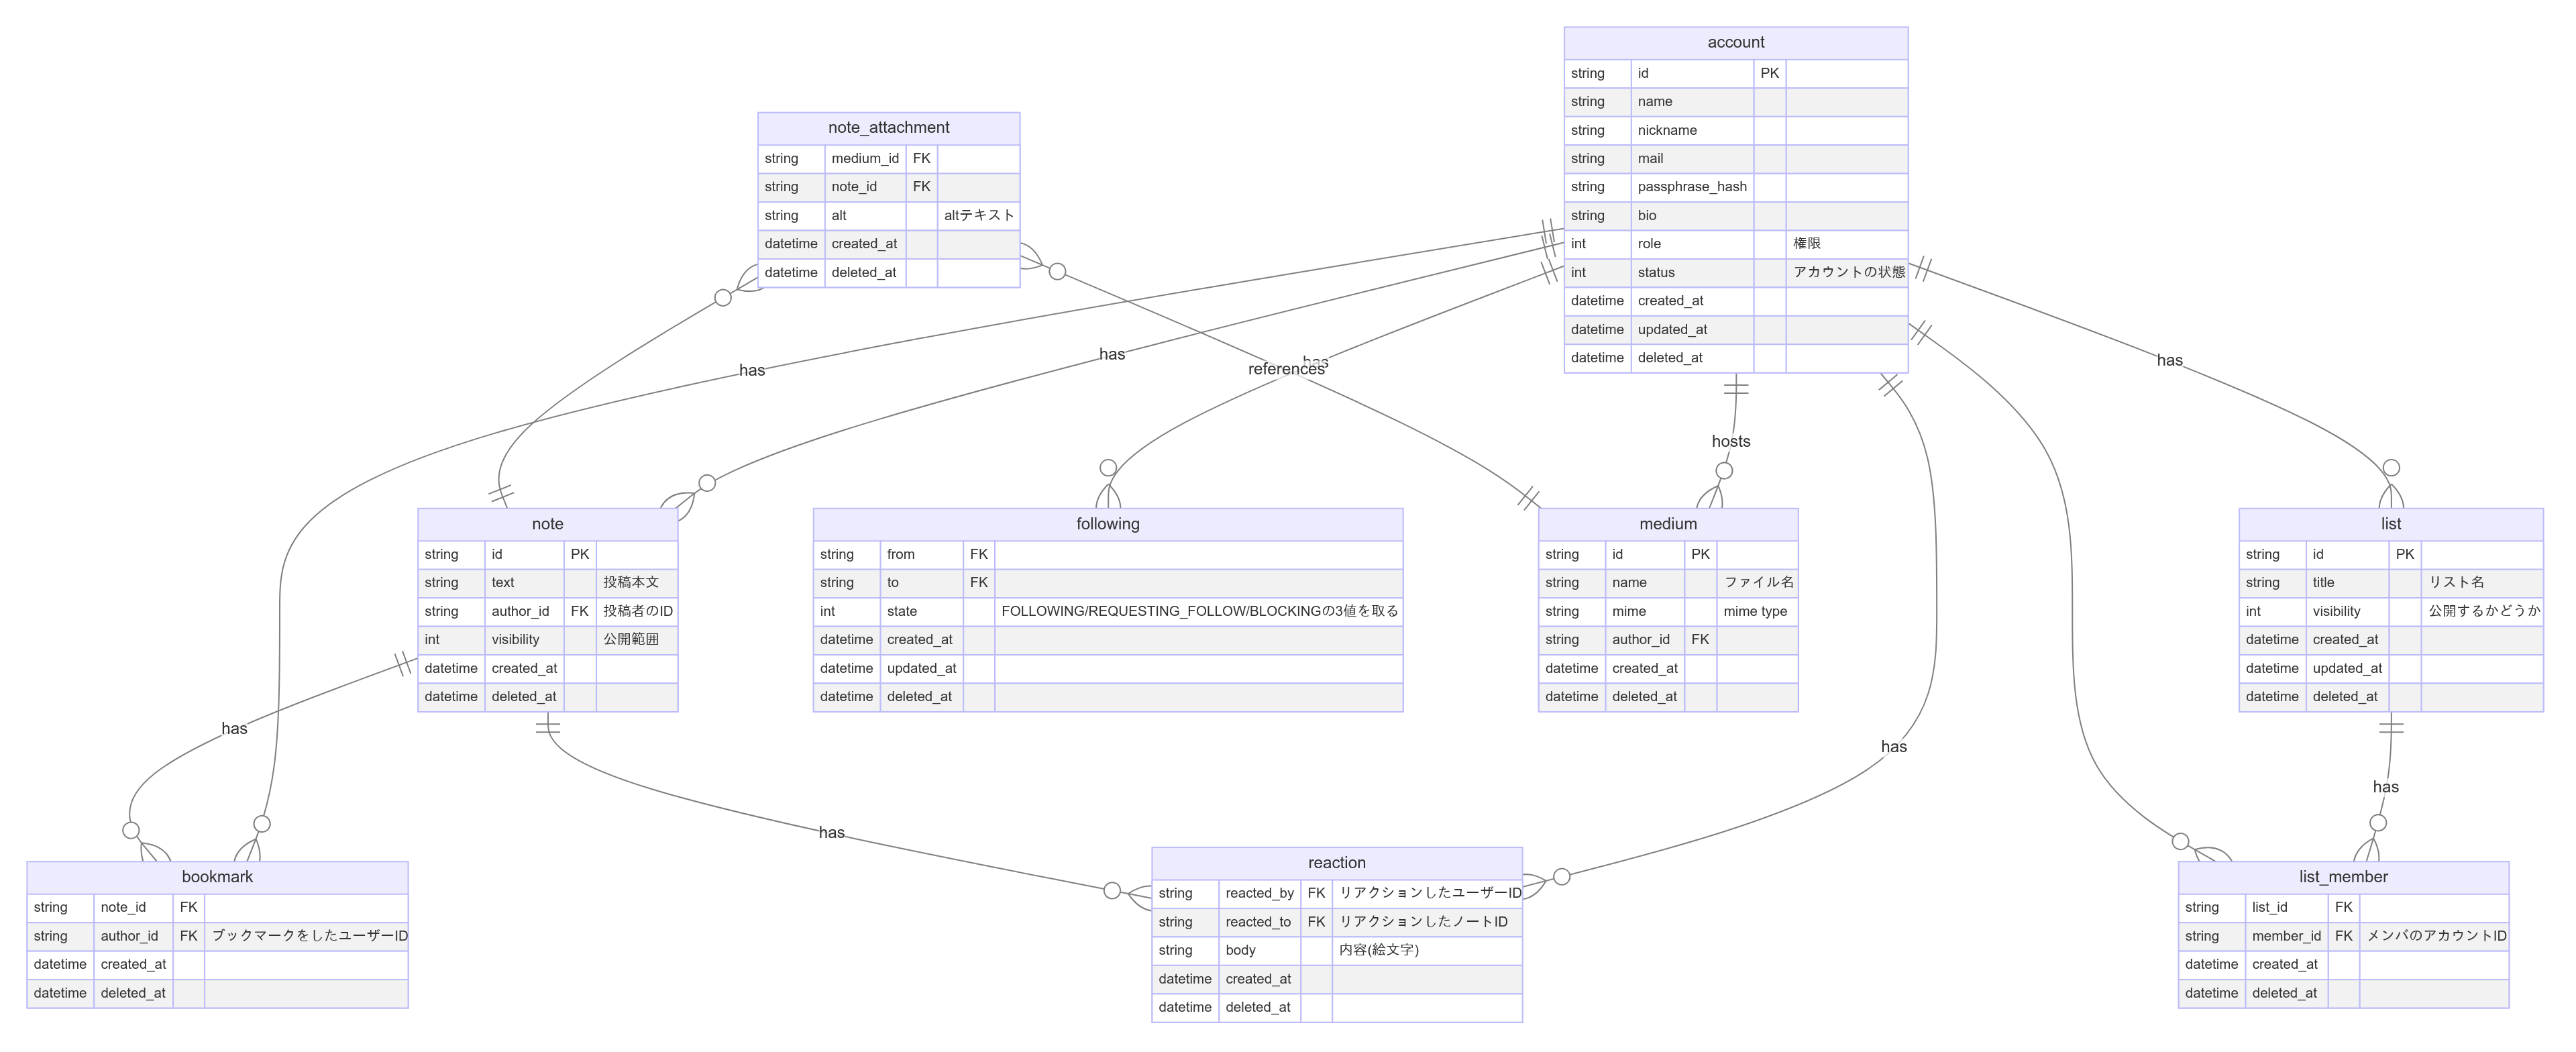Click the title field in list

[2347, 582]
